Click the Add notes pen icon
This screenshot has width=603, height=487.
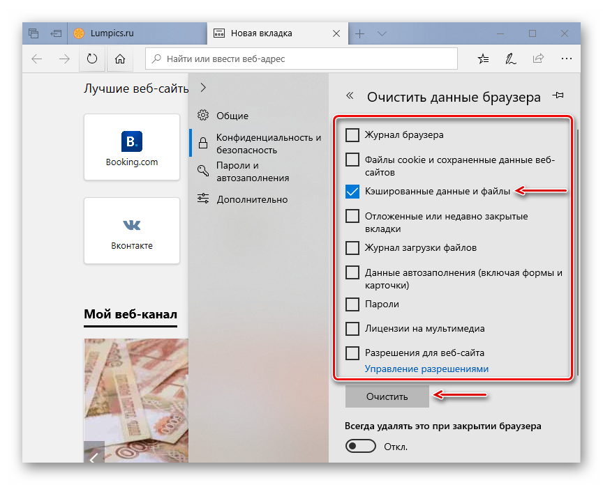point(511,59)
